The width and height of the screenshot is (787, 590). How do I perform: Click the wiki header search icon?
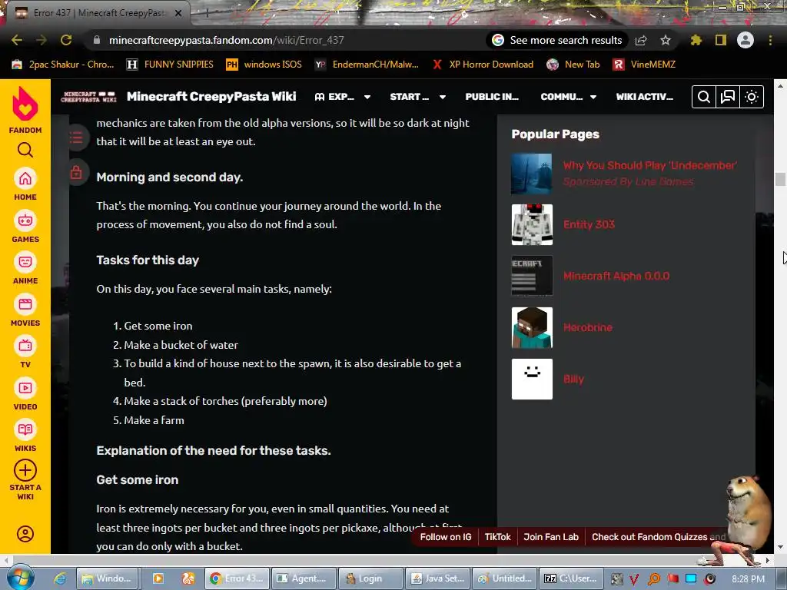[x=704, y=97]
